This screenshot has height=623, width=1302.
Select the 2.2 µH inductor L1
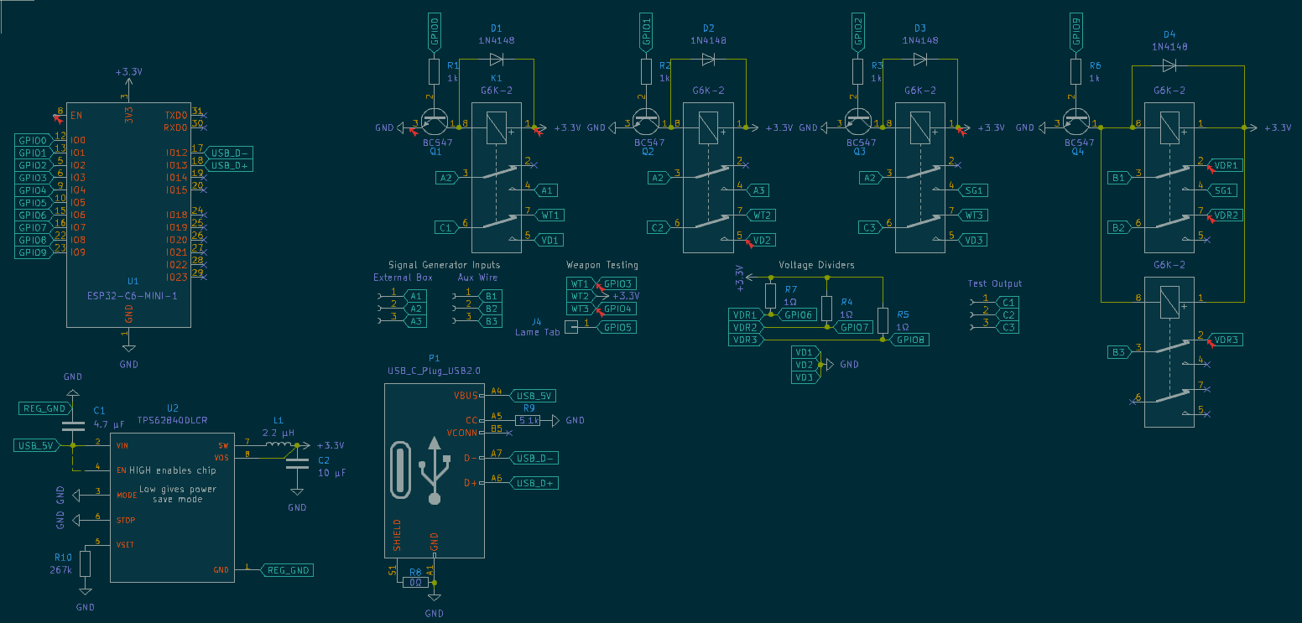(279, 444)
